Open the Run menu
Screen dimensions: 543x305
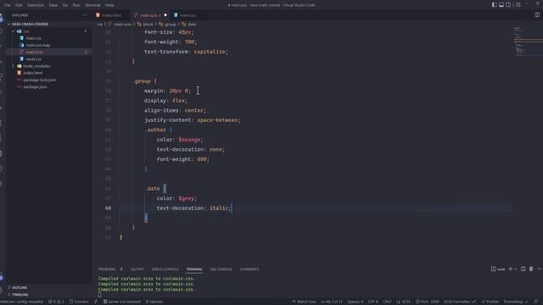(76, 5)
